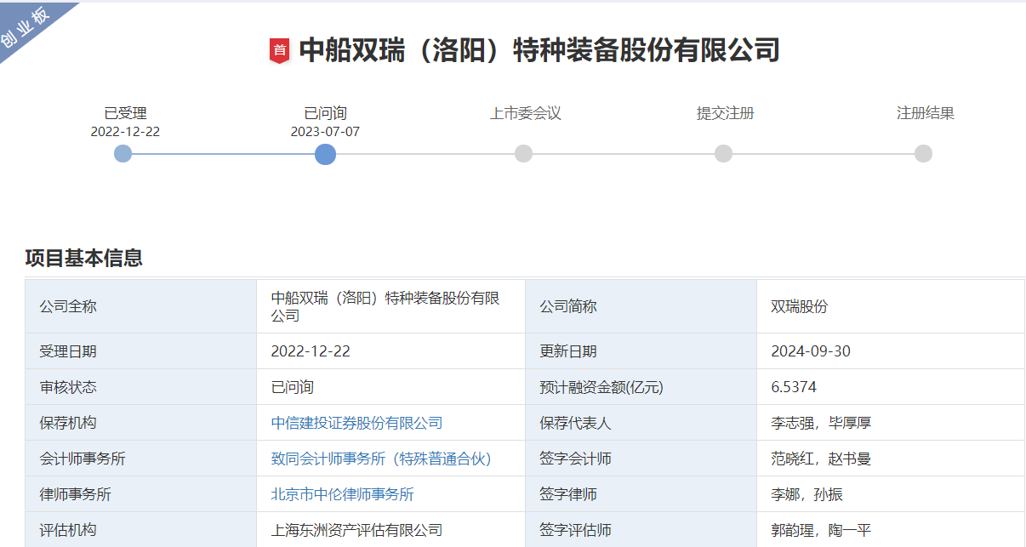Click the 评估机构 label cell
This screenshot has width=1026, height=547.
pyautogui.click(x=141, y=529)
